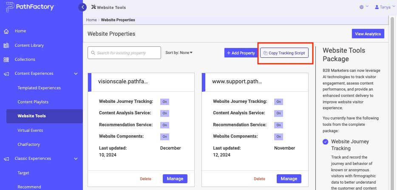
Task: Click the Add Property button
Action: 241,53
